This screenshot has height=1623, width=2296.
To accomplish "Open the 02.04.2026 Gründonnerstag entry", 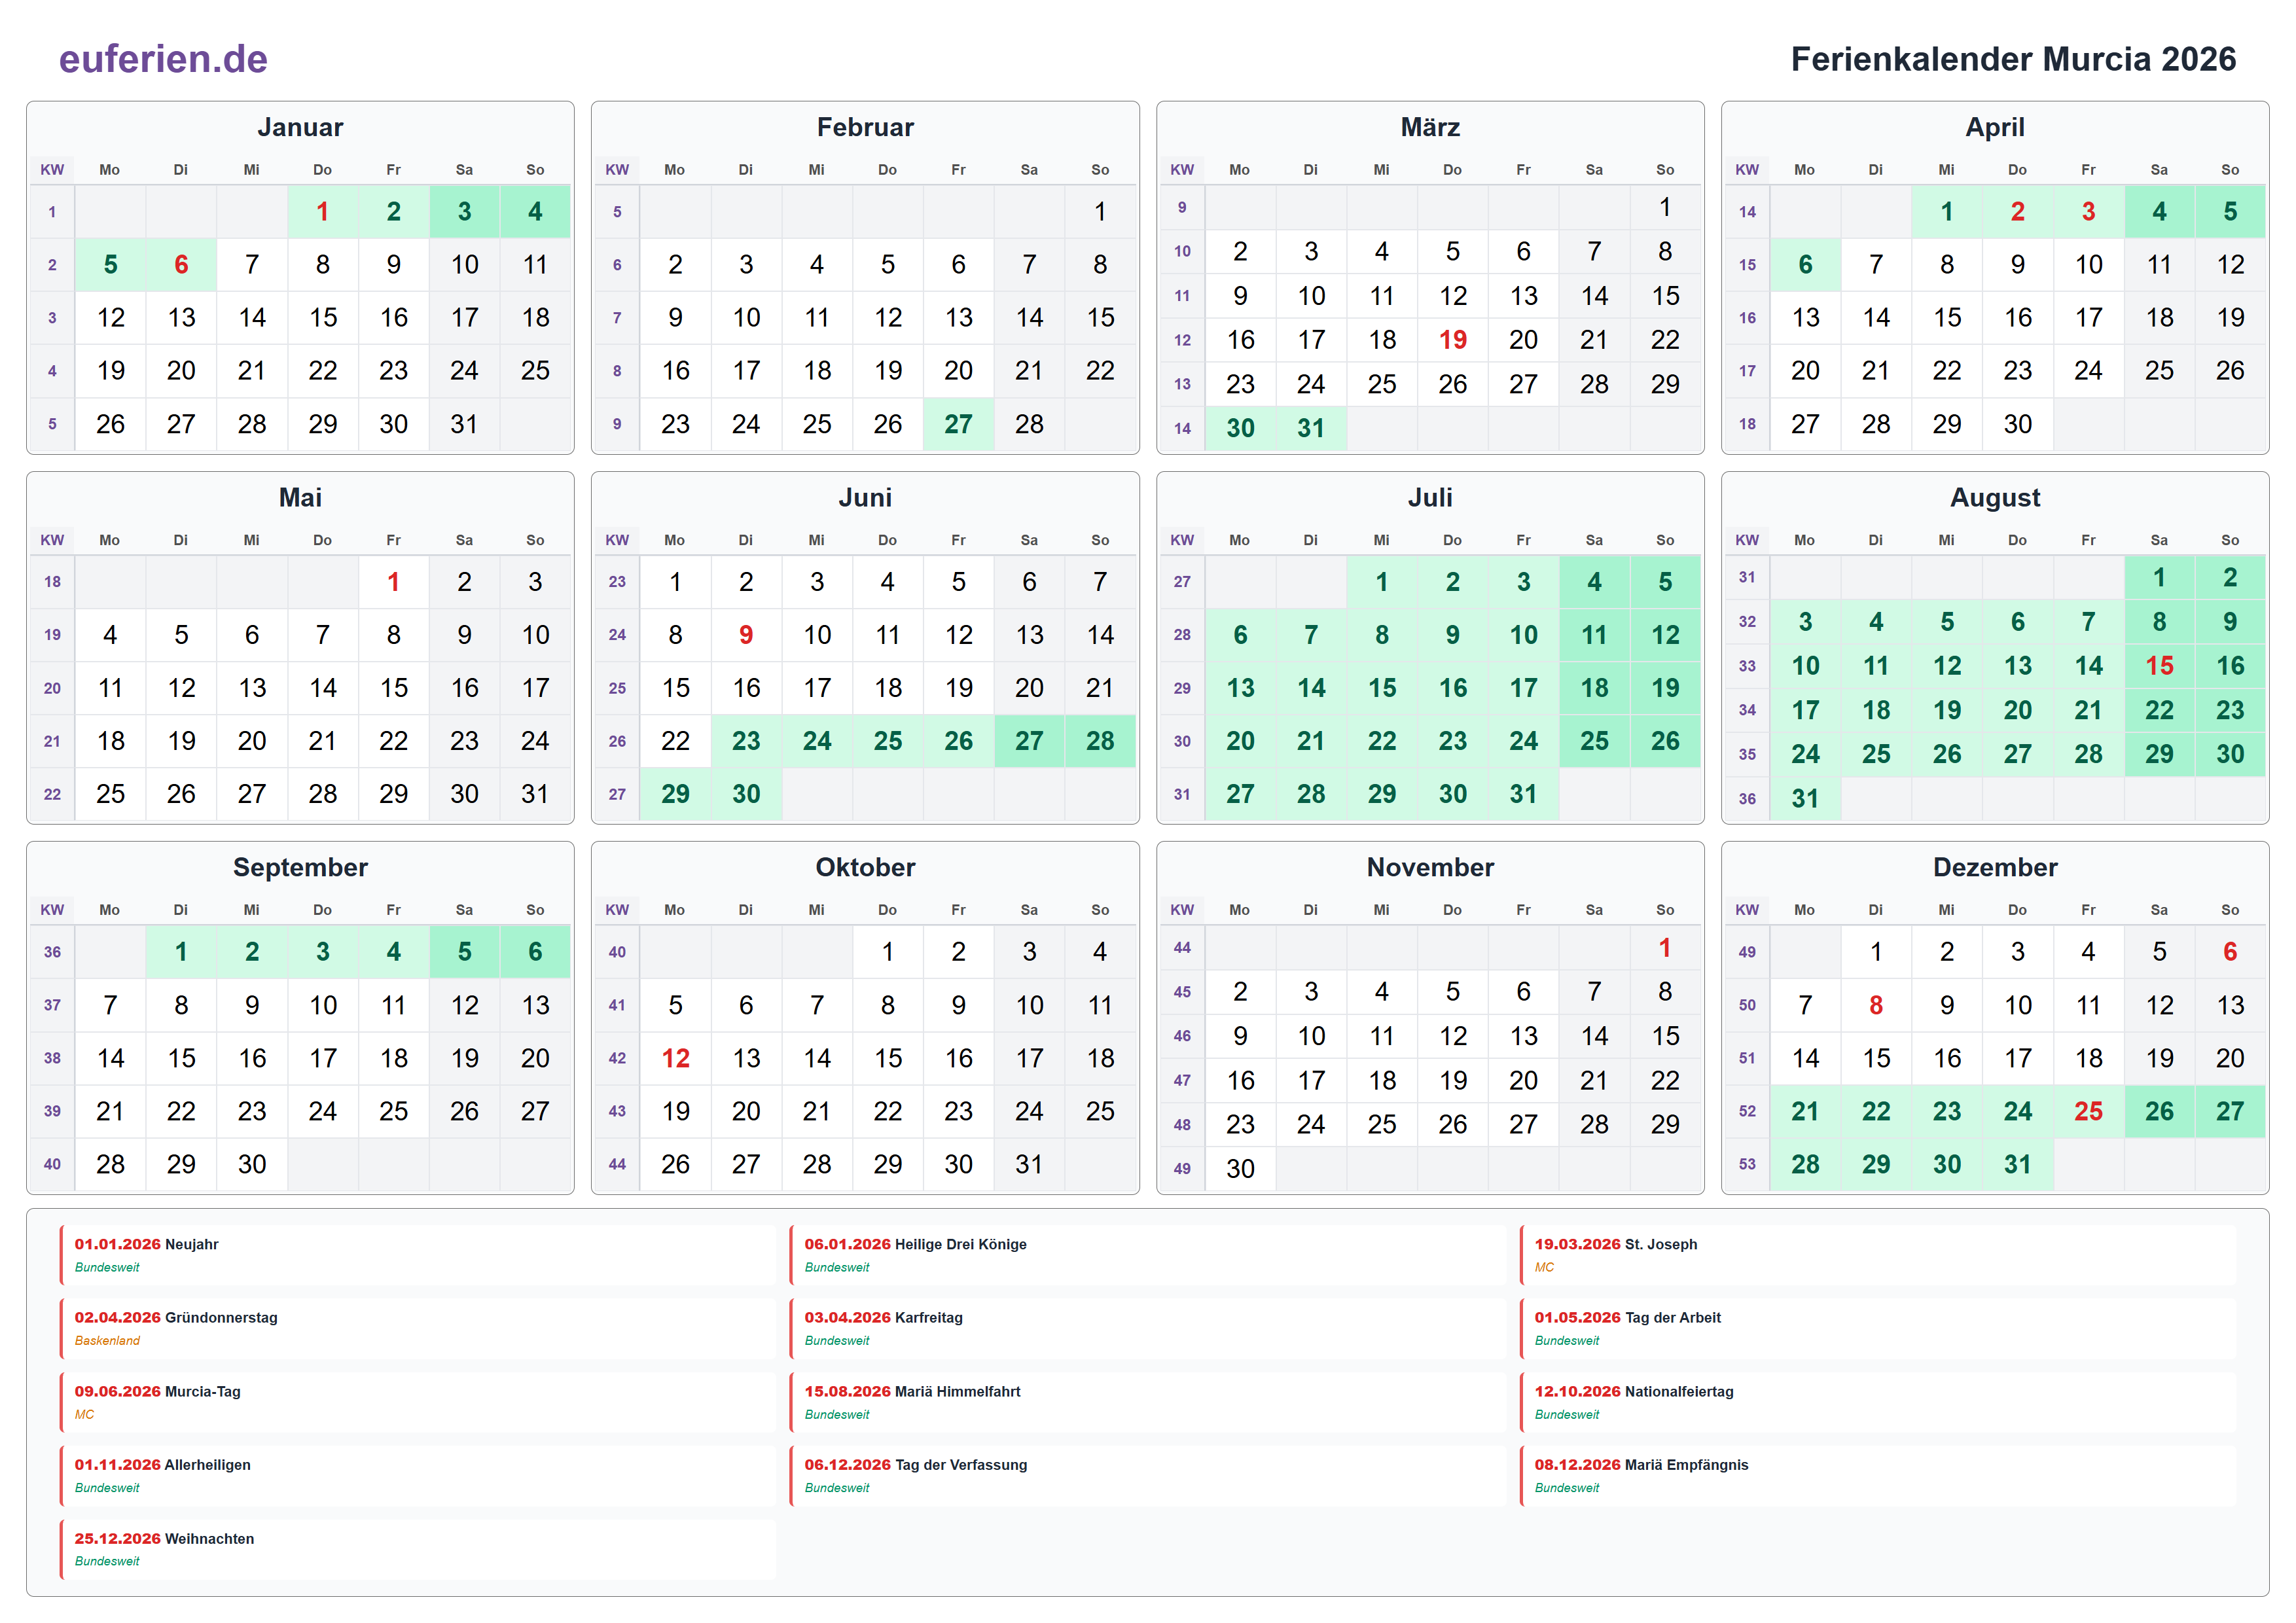I will tap(418, 1328).
